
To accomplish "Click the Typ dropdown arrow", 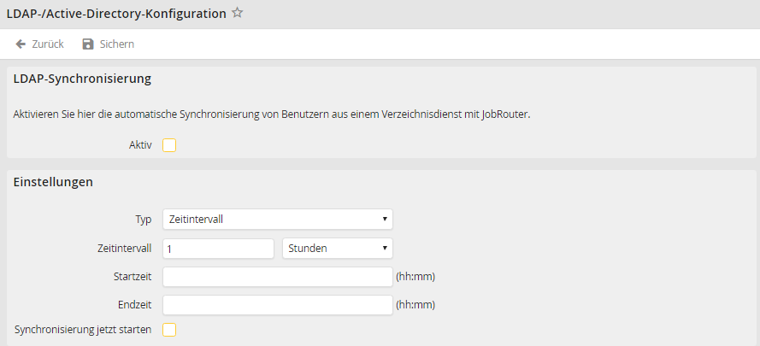I will [385, 220].
